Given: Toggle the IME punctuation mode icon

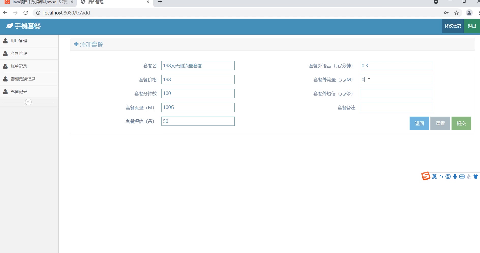Looking at the screenshot, I should coord(441,177).
